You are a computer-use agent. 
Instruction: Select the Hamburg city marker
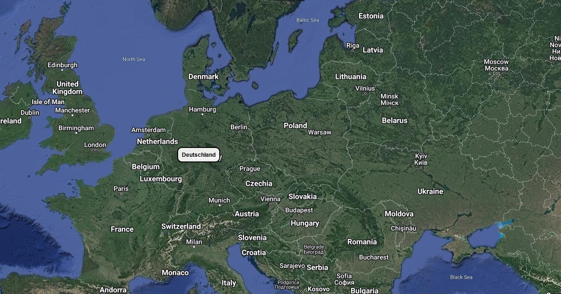coord(202,114)
